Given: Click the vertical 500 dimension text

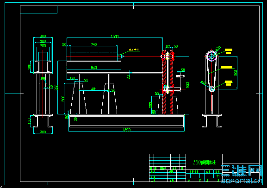Looking at the screenshot, I should click(x=63, y=99).
